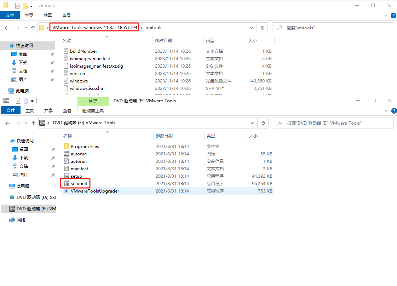Open 文件 menu in DVD drive window
The width and height of the screenshot is (397, 286).
click(x=11, y=110)
